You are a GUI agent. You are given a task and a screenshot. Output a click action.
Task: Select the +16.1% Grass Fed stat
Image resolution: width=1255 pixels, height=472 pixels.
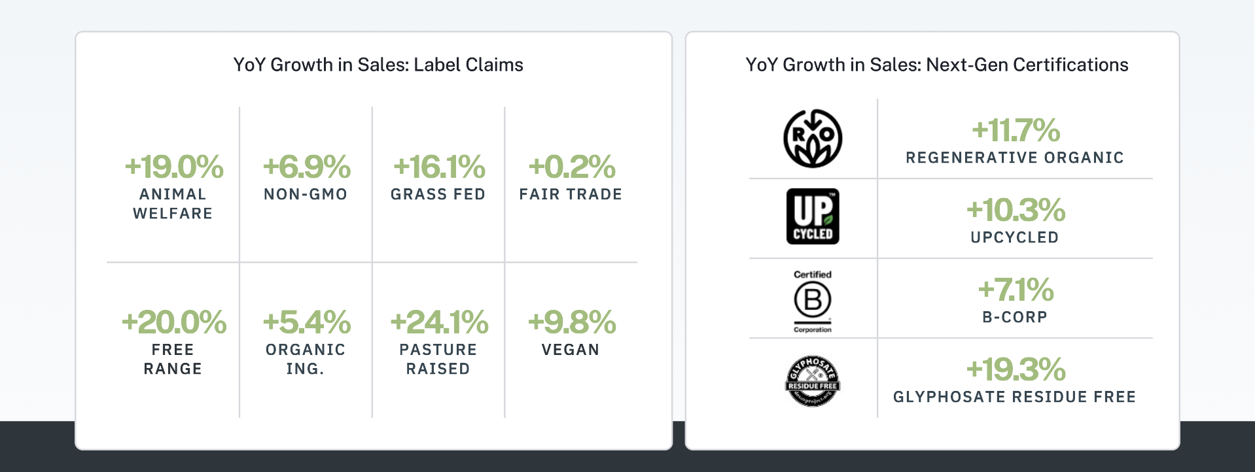pyautogui.click(x=438, y=177)
